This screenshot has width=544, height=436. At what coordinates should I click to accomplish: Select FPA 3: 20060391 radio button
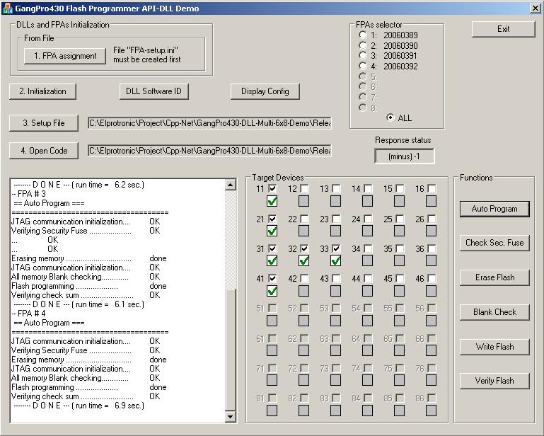coord(363,55)
